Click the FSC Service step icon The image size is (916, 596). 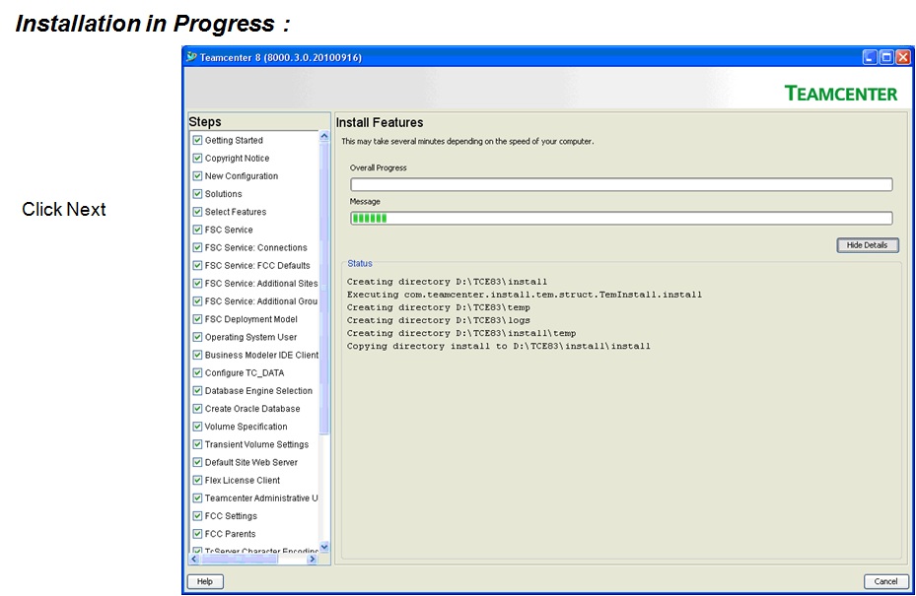(x=197, y=230)
